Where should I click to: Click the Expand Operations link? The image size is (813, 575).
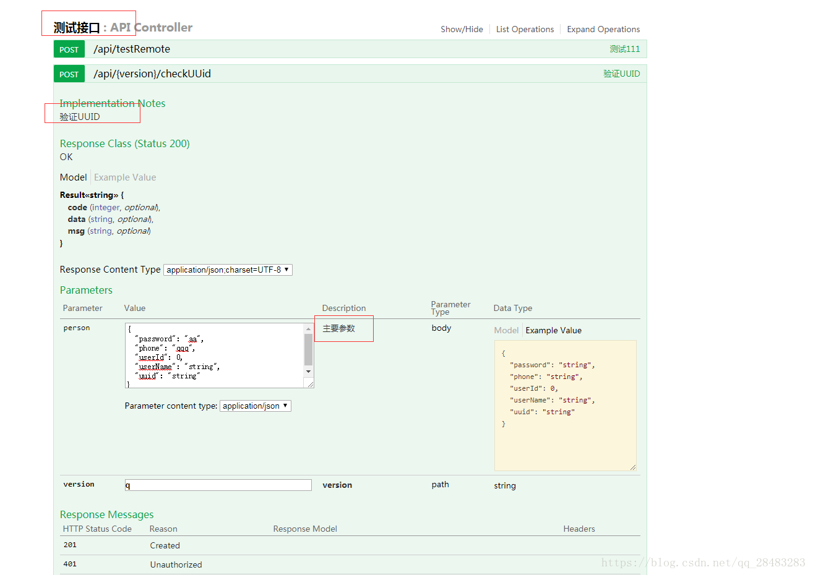click(x=603, y=29)
